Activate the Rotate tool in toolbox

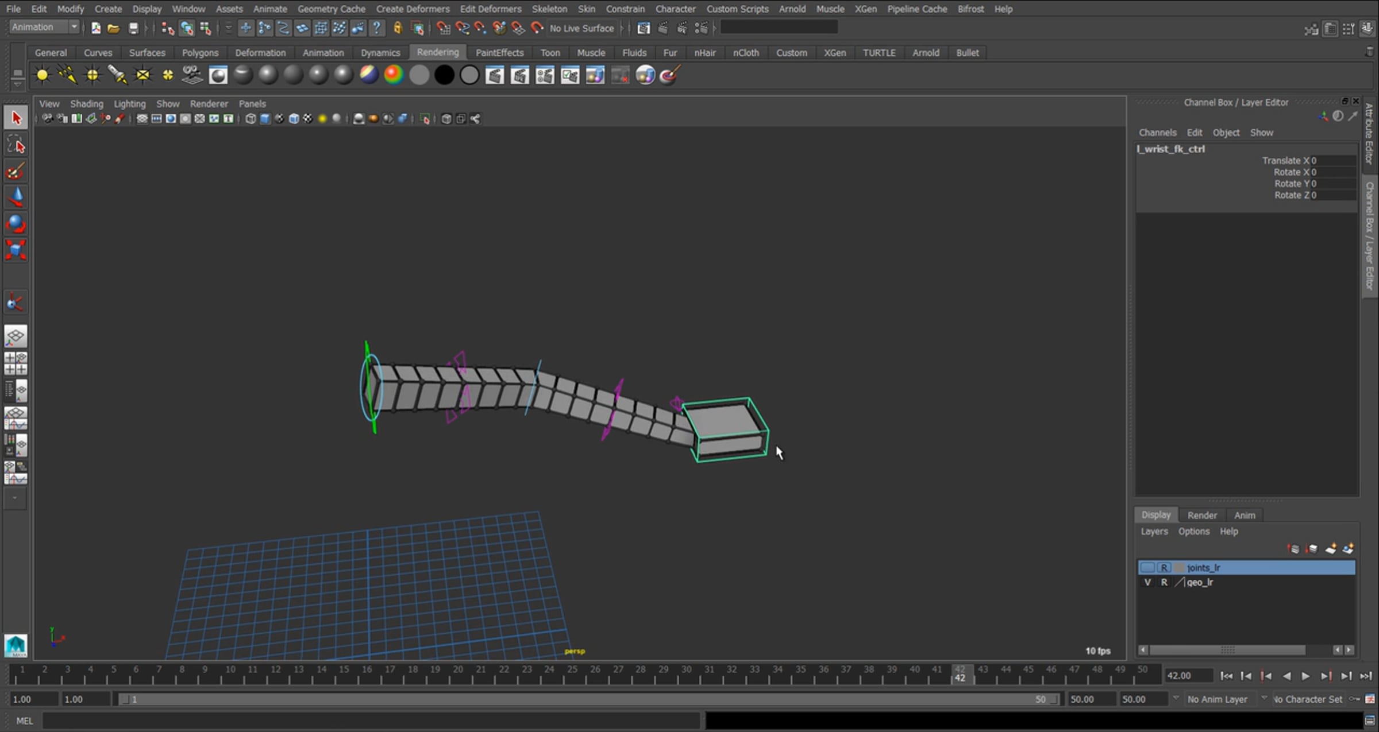click(16, 223)
